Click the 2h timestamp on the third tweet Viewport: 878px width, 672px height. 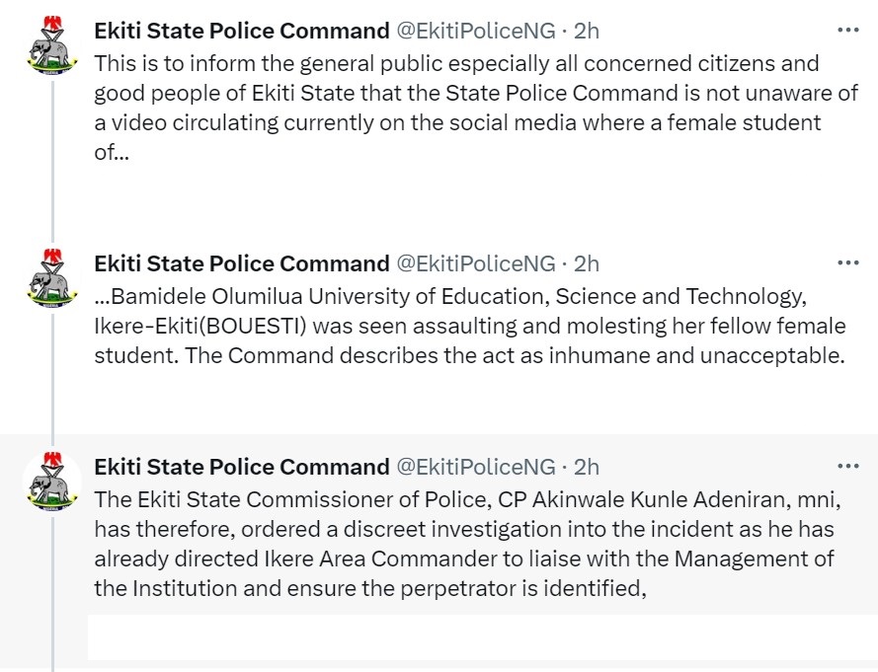[x=587, y=467]
